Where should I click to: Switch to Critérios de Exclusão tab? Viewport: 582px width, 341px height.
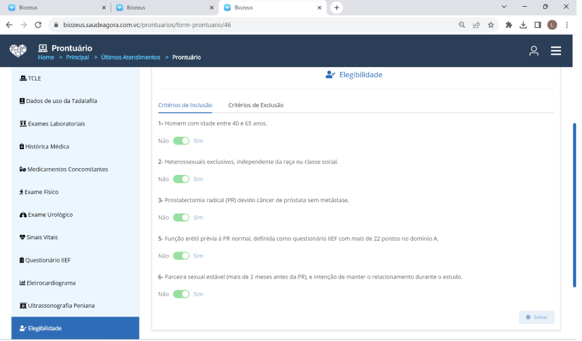256,105
